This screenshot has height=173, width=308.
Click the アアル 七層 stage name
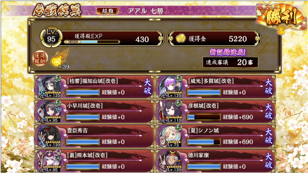point(145,11)
